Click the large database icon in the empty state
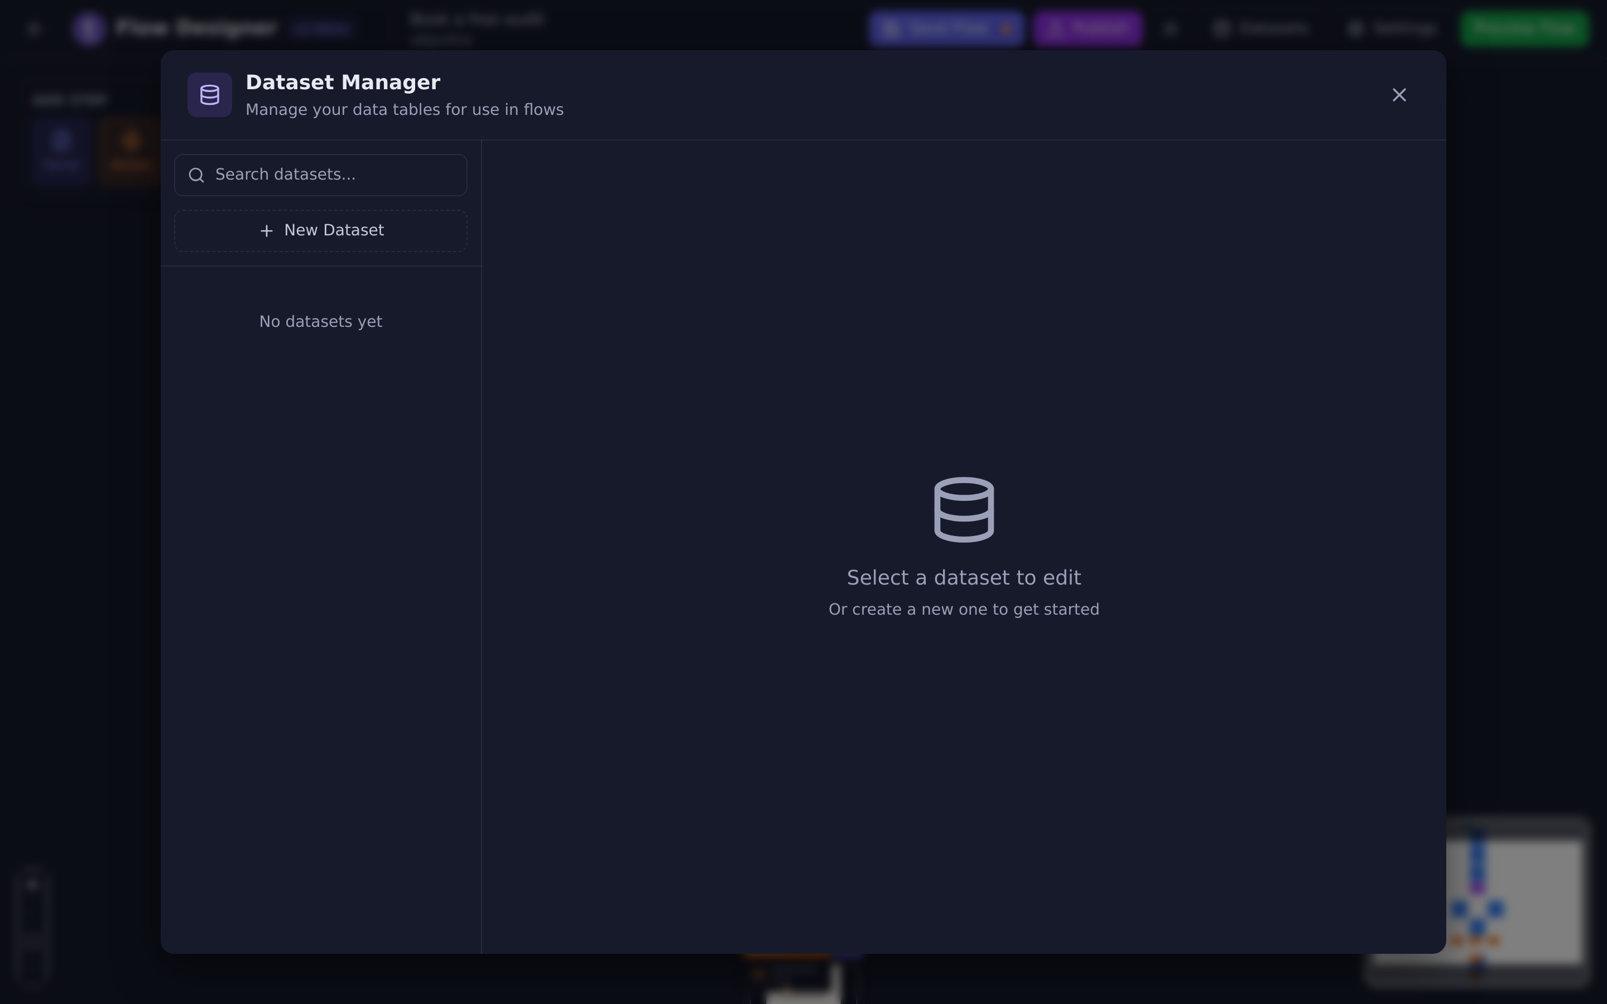 [x=964, y=509]
